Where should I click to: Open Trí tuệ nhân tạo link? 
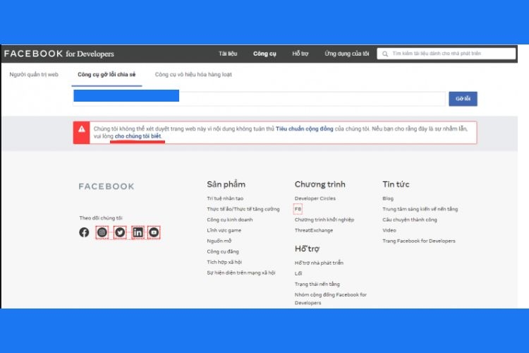[x=225, y=198]
